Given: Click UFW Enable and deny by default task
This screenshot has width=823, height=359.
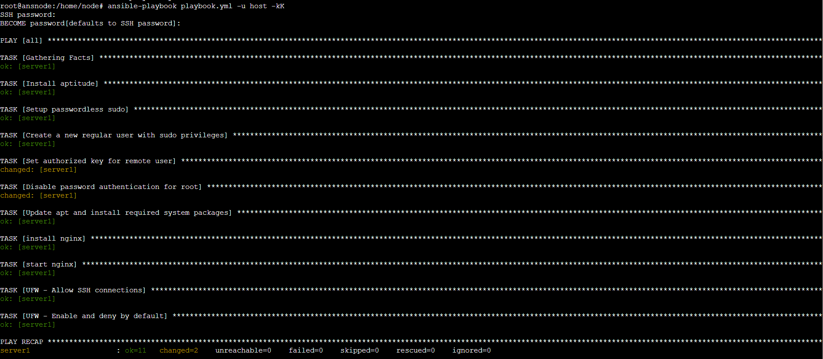Looking at the screenshot, I should click(84, 316).
